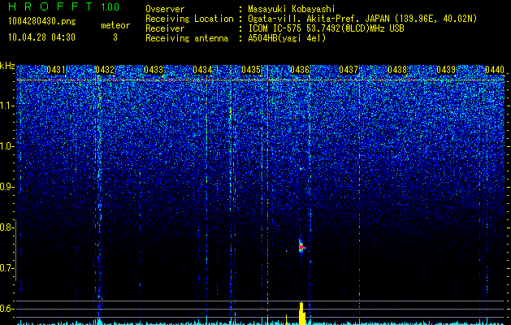
Task: Click the 0438 time marker
Action: point(397,70)
